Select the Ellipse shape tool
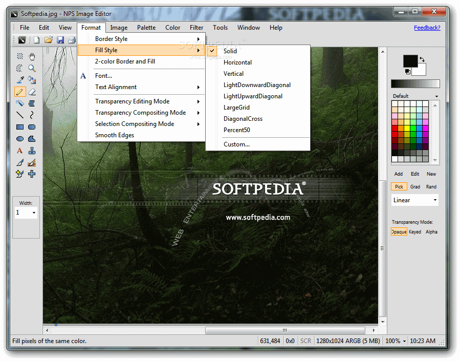Screen dimensions: 460x361 20,139
